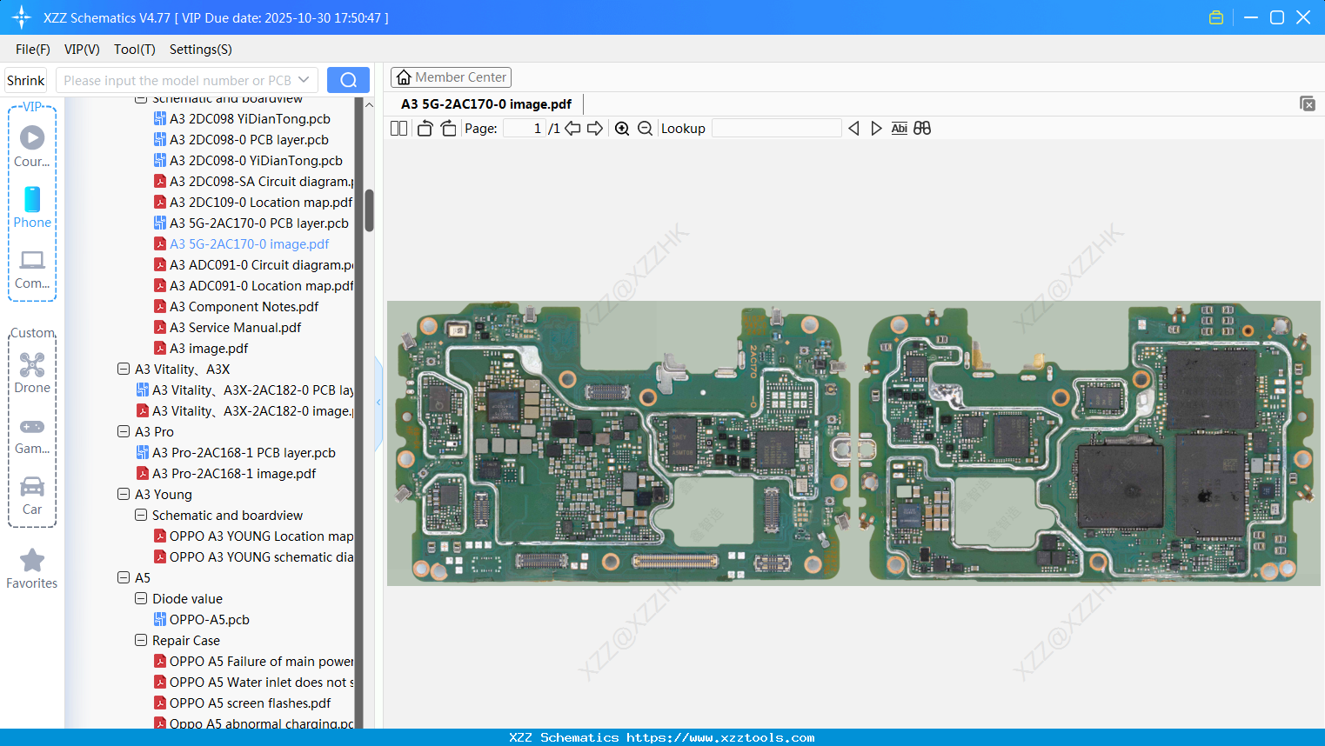Toggle the Abi match-text option
1325x746 pixels.
coord(899,129)
